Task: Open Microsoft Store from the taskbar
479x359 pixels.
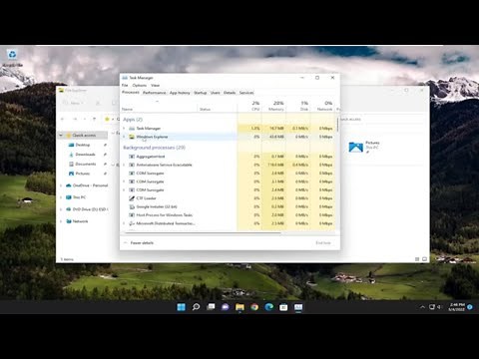Action: coord(283,307)
